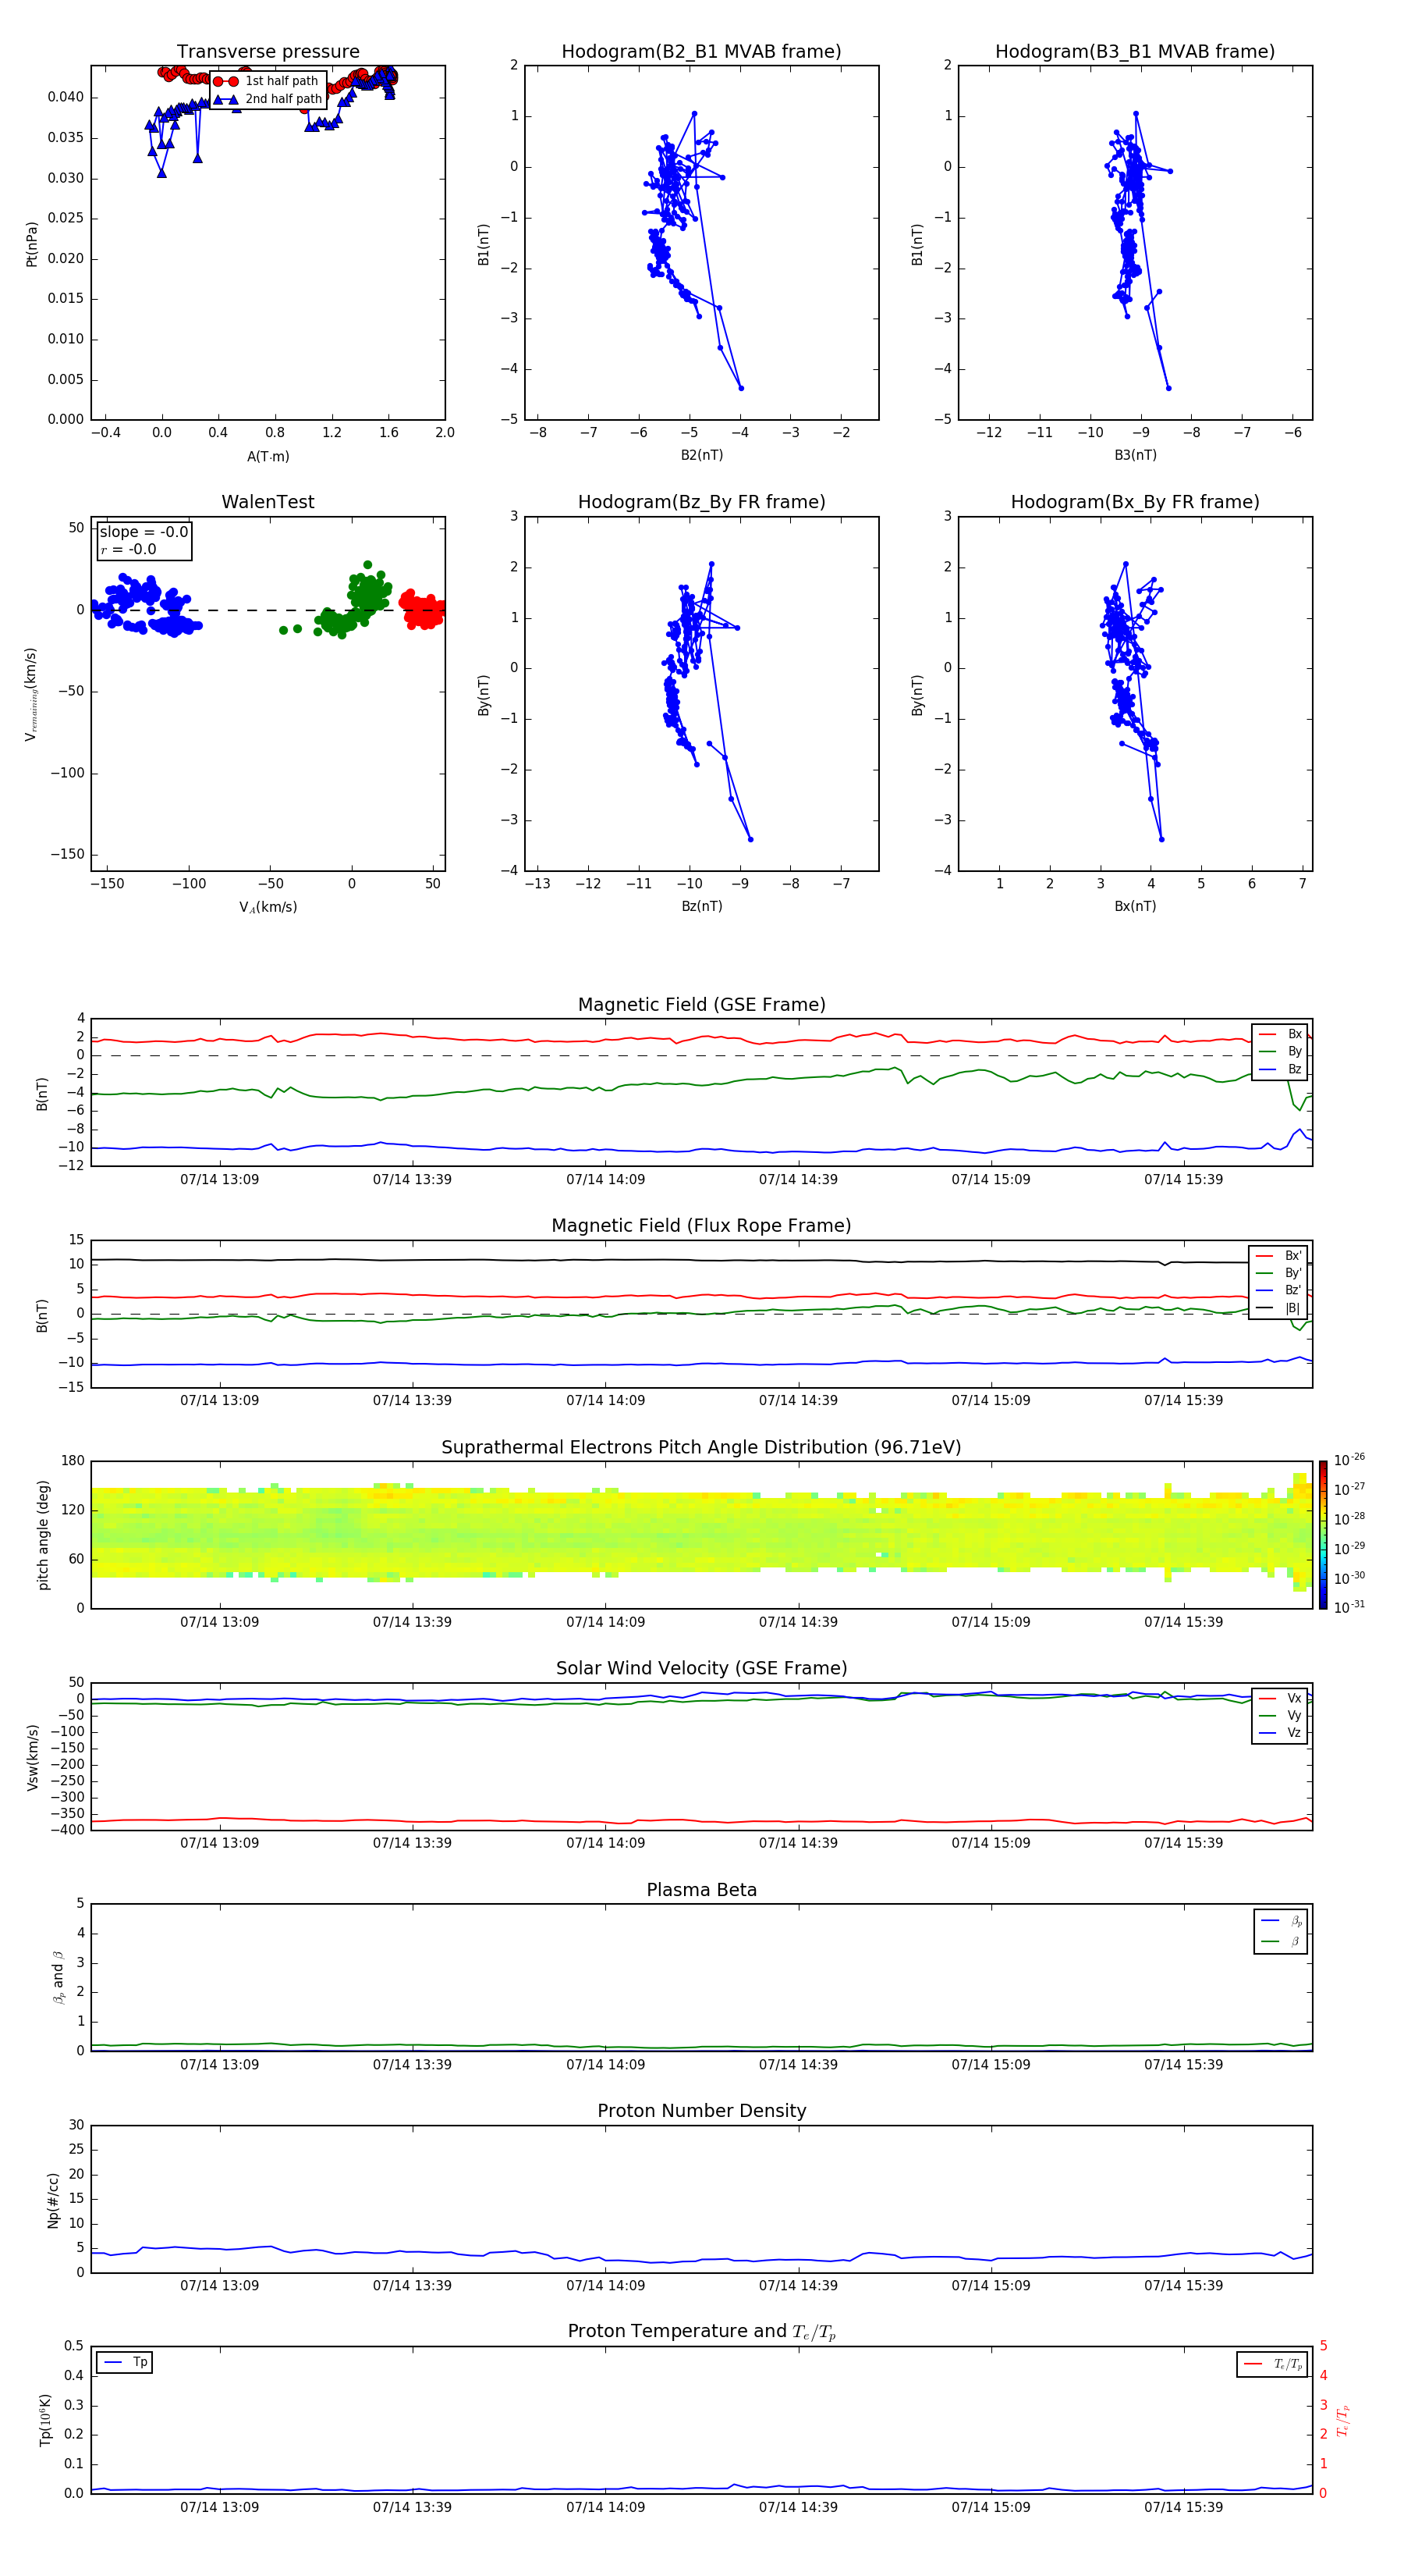Click '07/14 13:09' tick in GSE magnetic field

click(220, 1180)
